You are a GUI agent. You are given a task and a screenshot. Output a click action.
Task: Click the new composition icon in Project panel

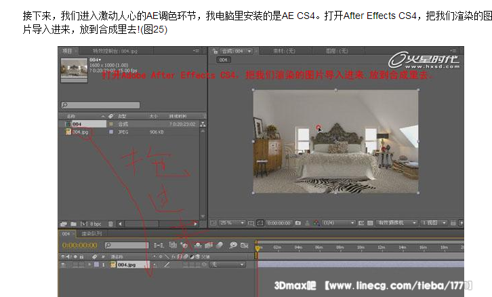click(x=83, y=224)
